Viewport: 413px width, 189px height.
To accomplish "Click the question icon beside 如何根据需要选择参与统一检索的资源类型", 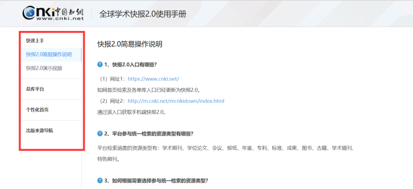I will [100, 181].
